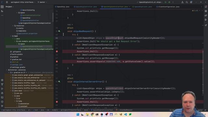Open File Explorer from taskbar
This screenshot has height=117, width=208.
click(x=87, y=114)
